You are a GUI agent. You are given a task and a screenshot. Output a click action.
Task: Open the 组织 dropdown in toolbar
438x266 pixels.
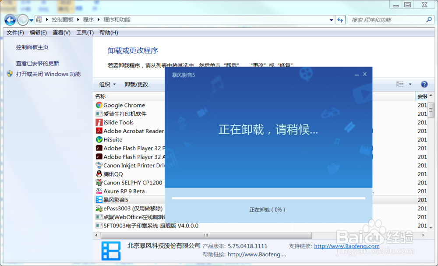107,85
